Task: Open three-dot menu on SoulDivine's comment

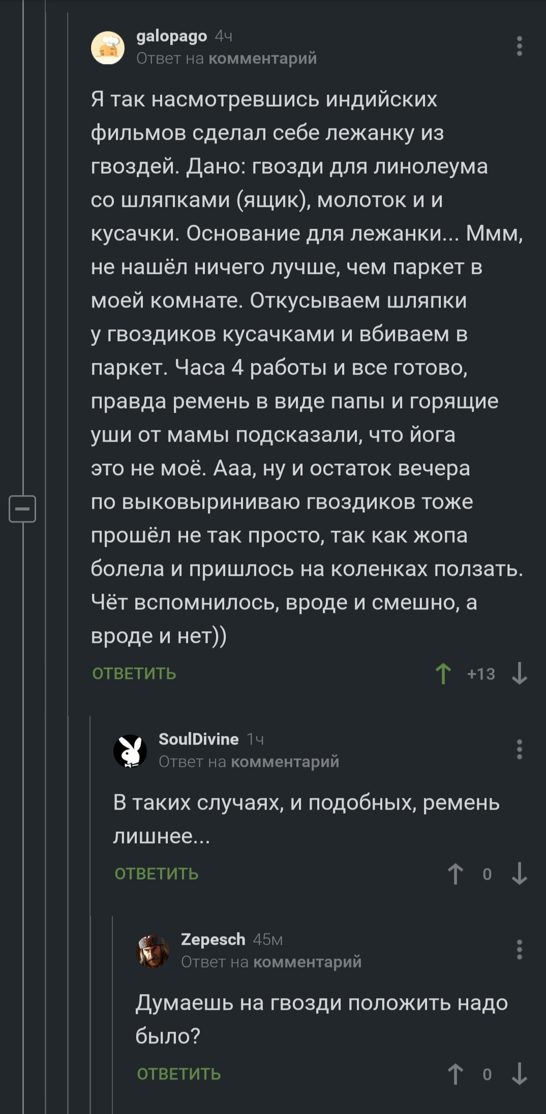Action: tap(519, 750)
